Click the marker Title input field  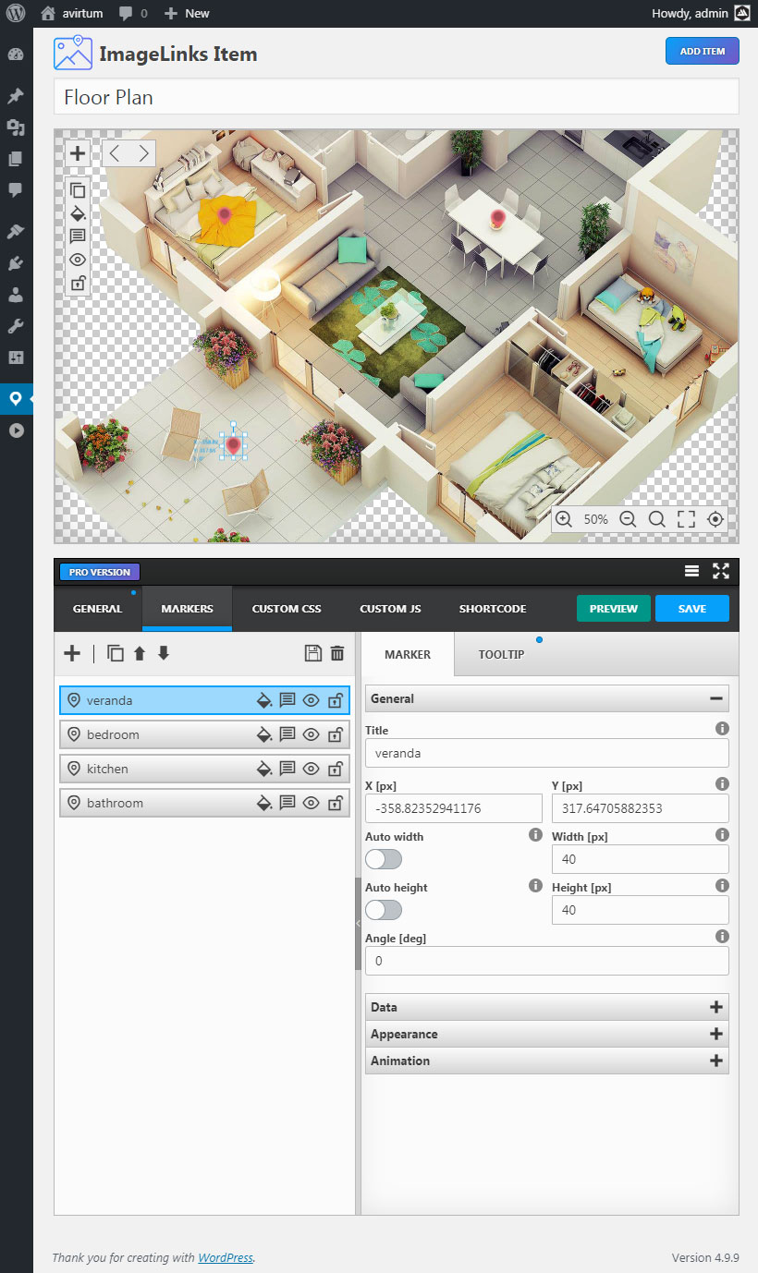pyautogui.click(x=547, y=753)
